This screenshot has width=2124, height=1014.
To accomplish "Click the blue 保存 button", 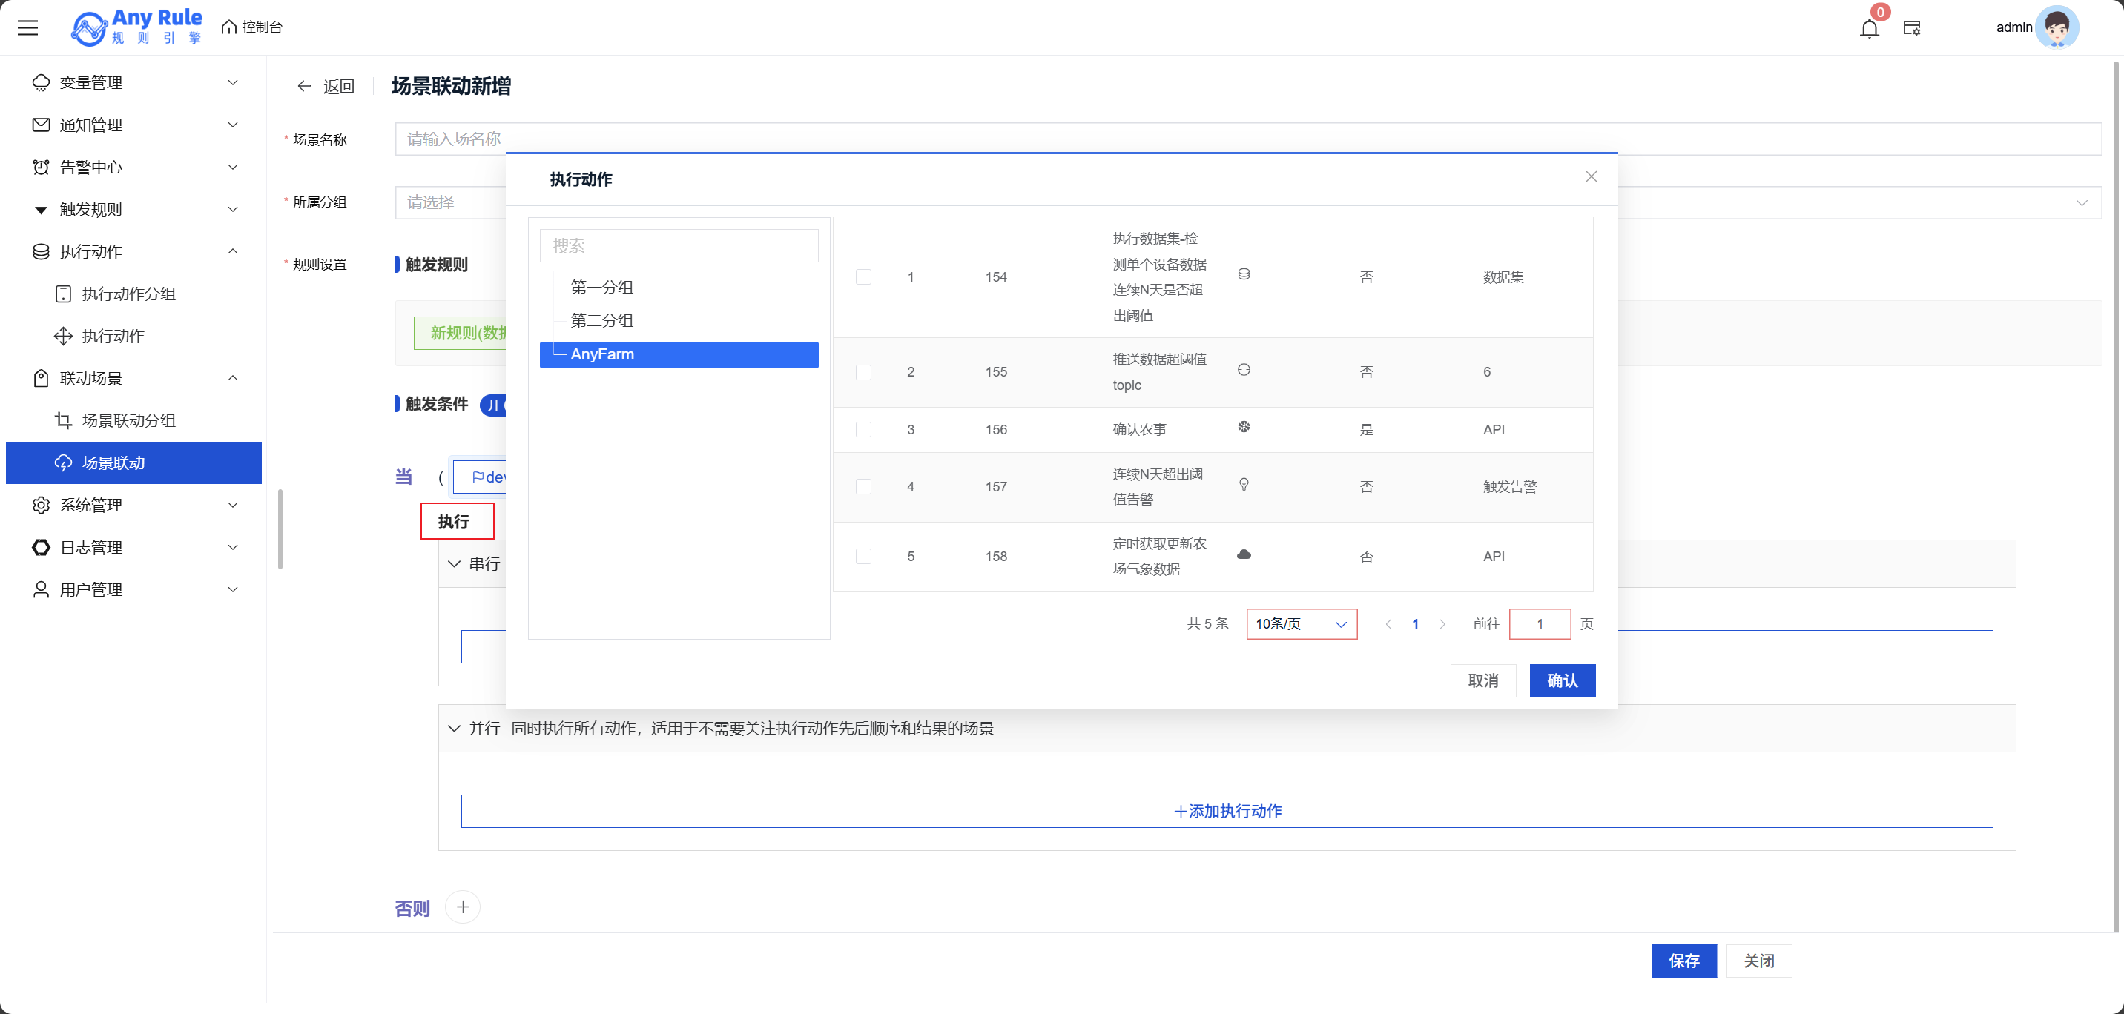I will (x=1683, y=961).
